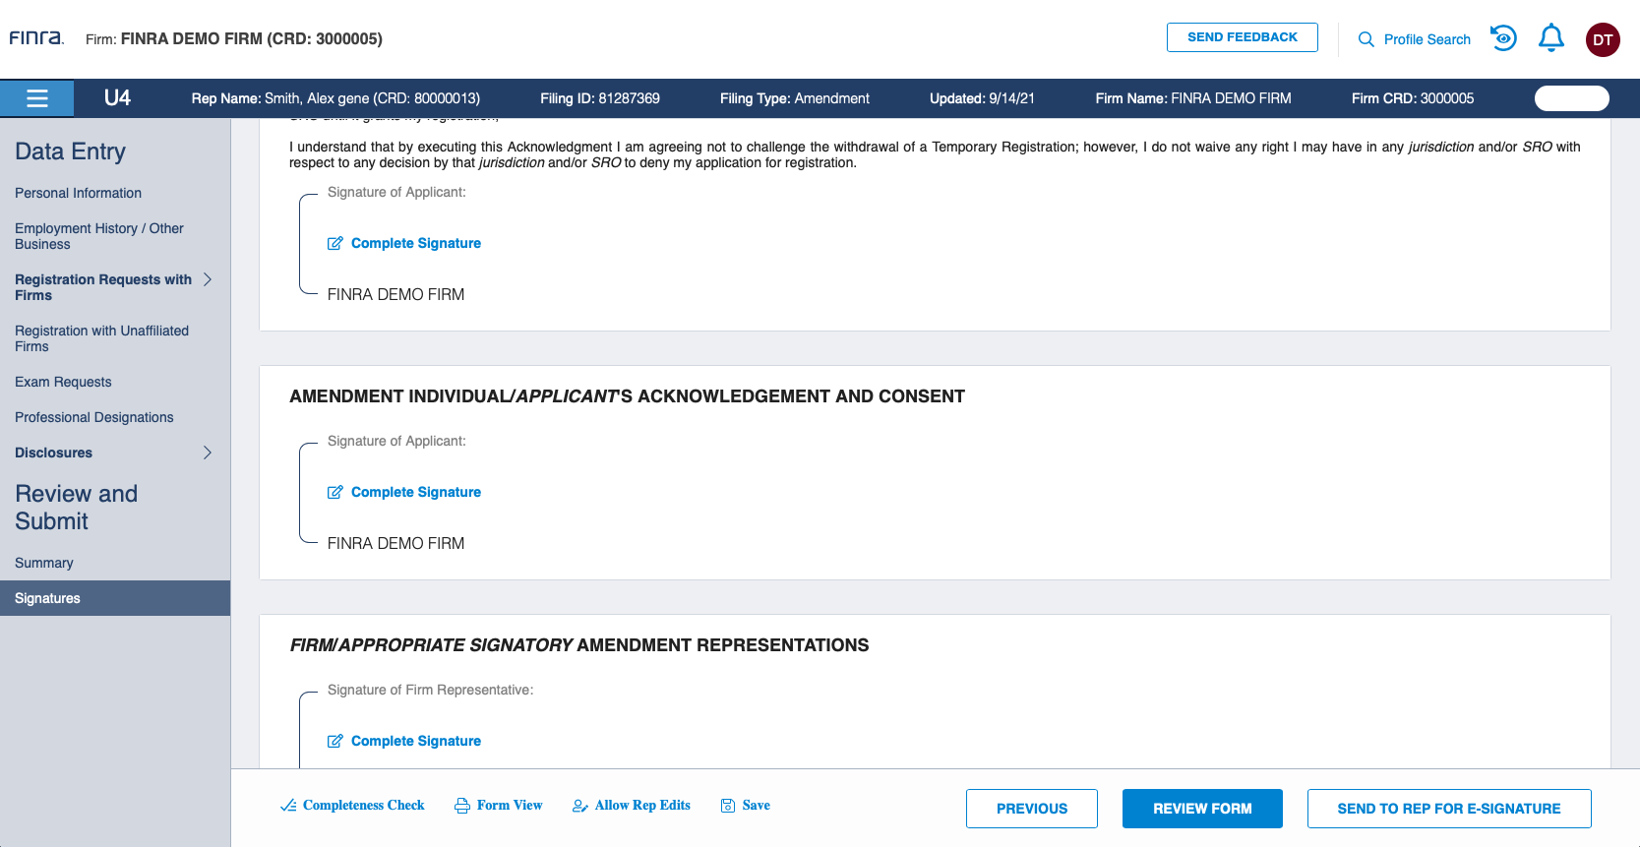Click Send to Rep for E-Signature
This screenshot has height=847, width=1640.
coord(1448,809)
